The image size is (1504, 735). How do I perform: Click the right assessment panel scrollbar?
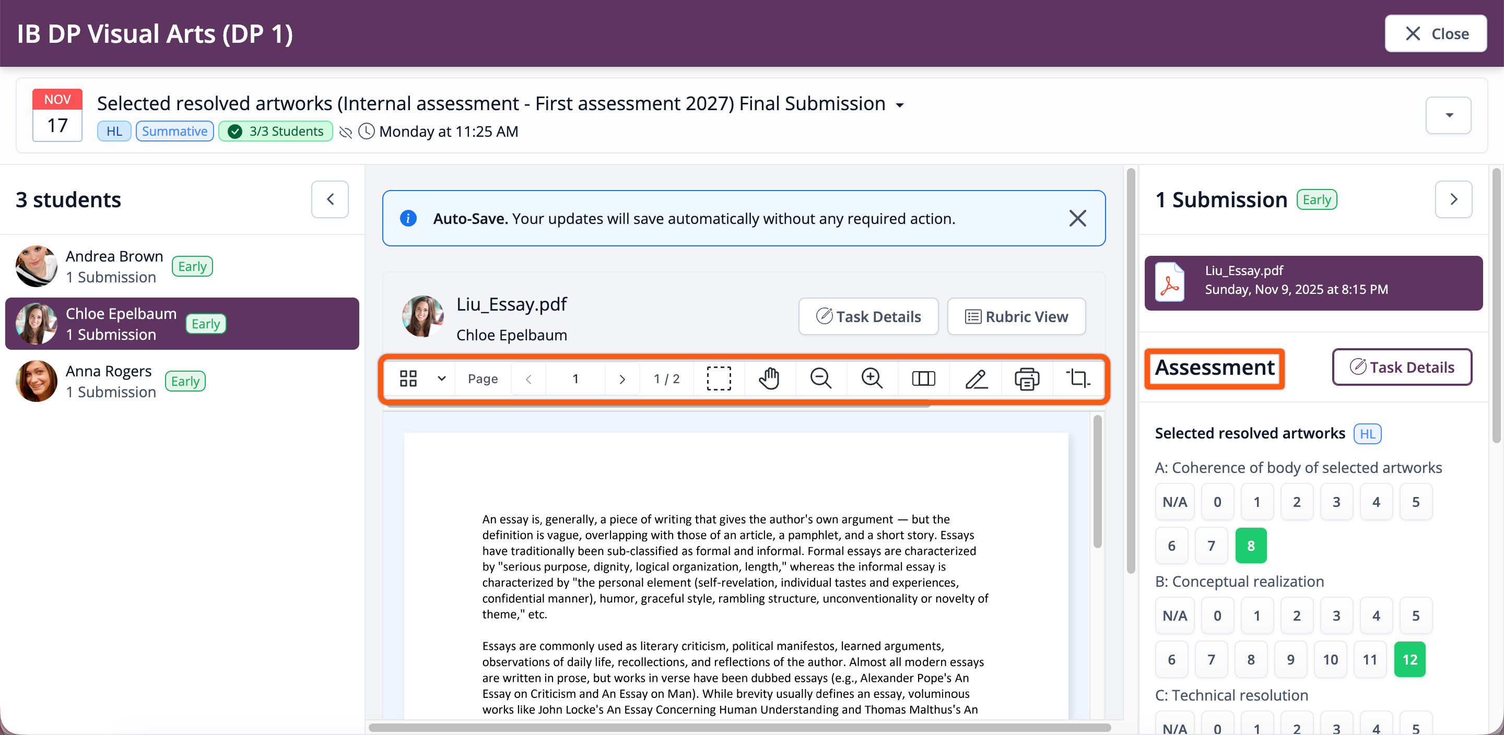tap(1496, 305)
